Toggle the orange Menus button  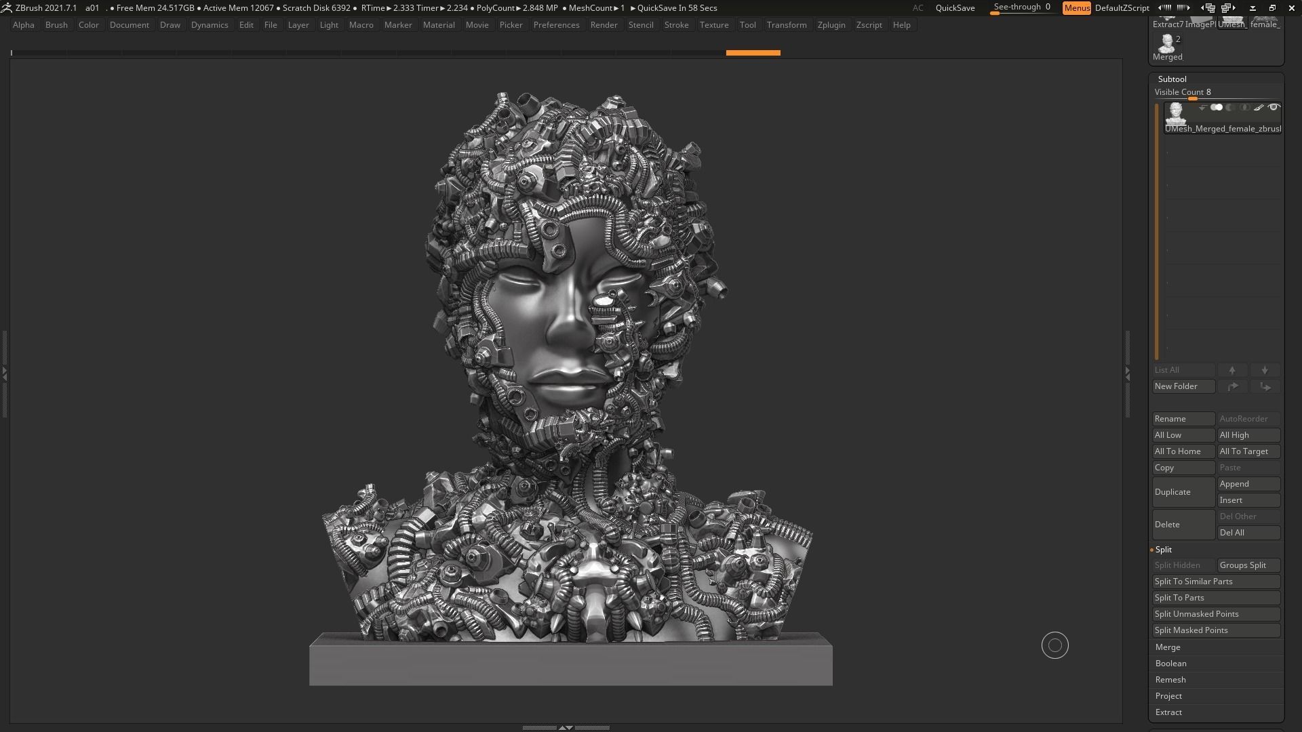[x=1076, y=8]
